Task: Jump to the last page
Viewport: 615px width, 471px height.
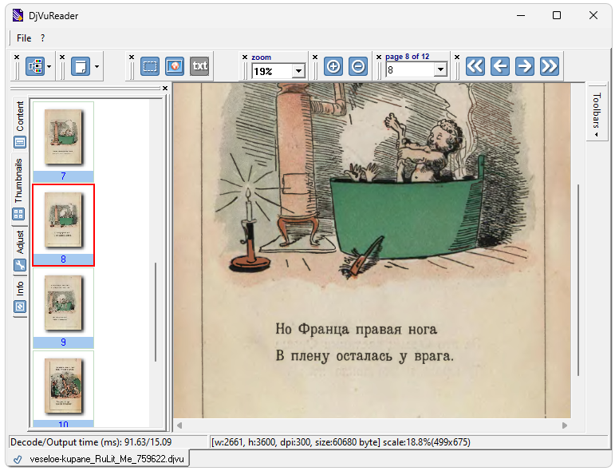Action: click(549, 66)
